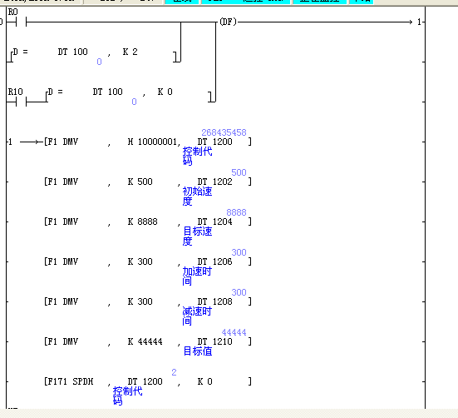Click the monitored value 268435458
This screenshot has height=418, width=458.
[224, 132]
